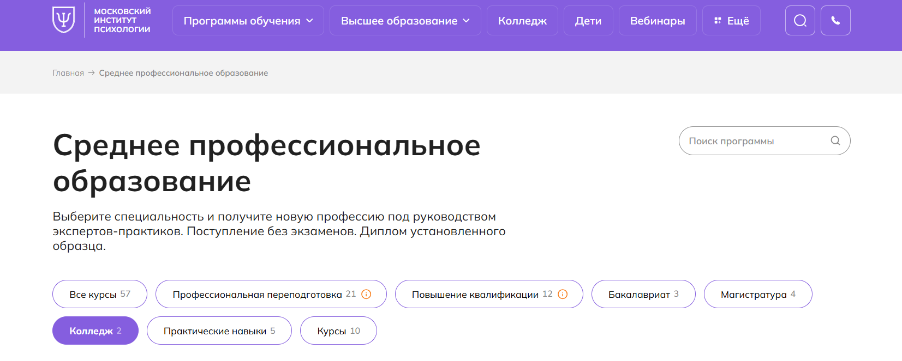
Task: Click info icon next to Повышение квалификации
Action: pyautogui.click(x=563, y=294)
